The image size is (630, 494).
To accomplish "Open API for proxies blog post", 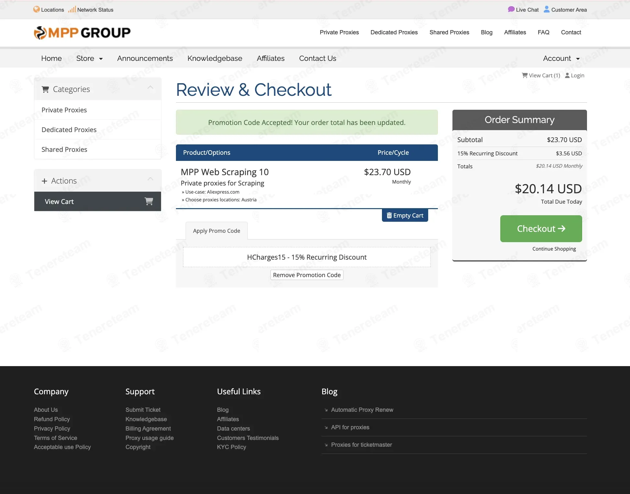I will point(350,427).
